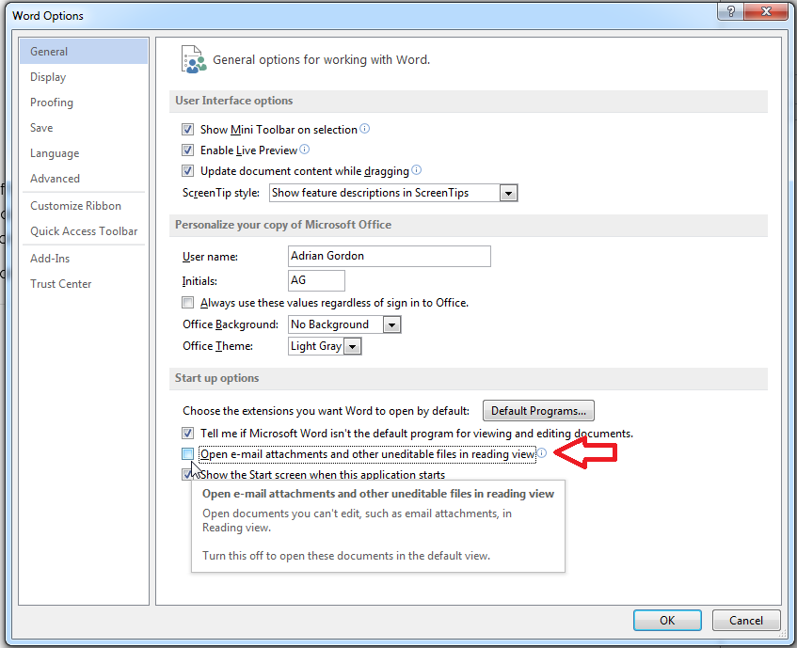Screen dimensions: 797x648
Task: Click the 'Word Options' title text
Action: [48, 16]
